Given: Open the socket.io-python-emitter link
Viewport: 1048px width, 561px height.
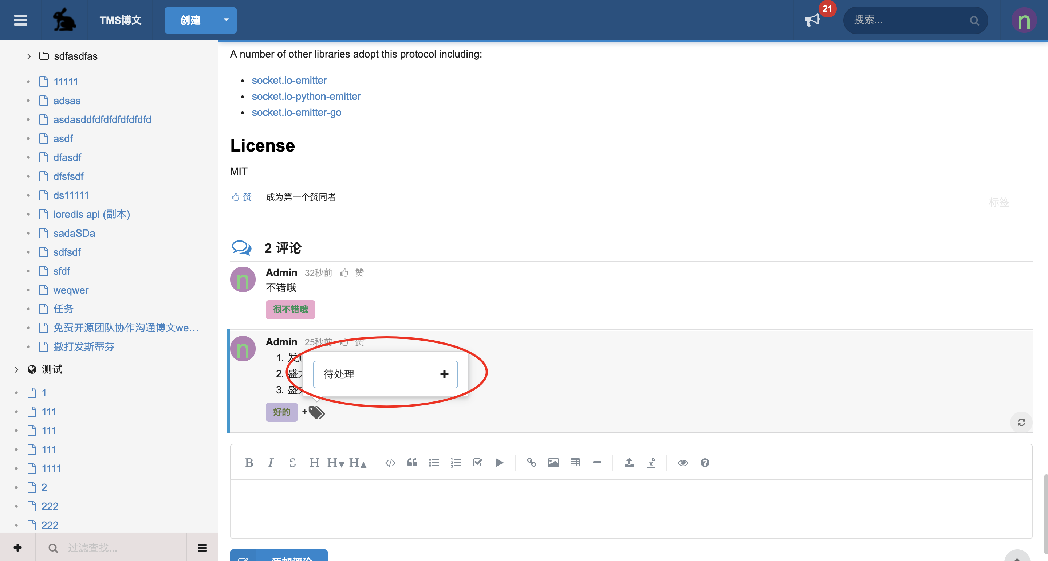Looking at the screenshot, I should (x=306, y=96).
